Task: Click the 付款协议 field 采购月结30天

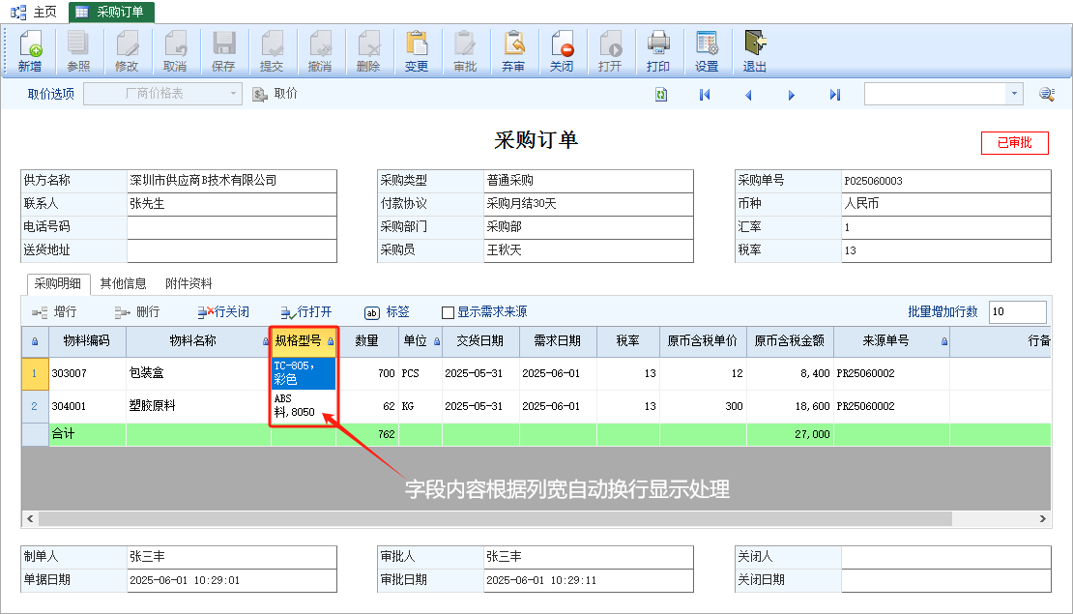Action: tap(589, 204)
